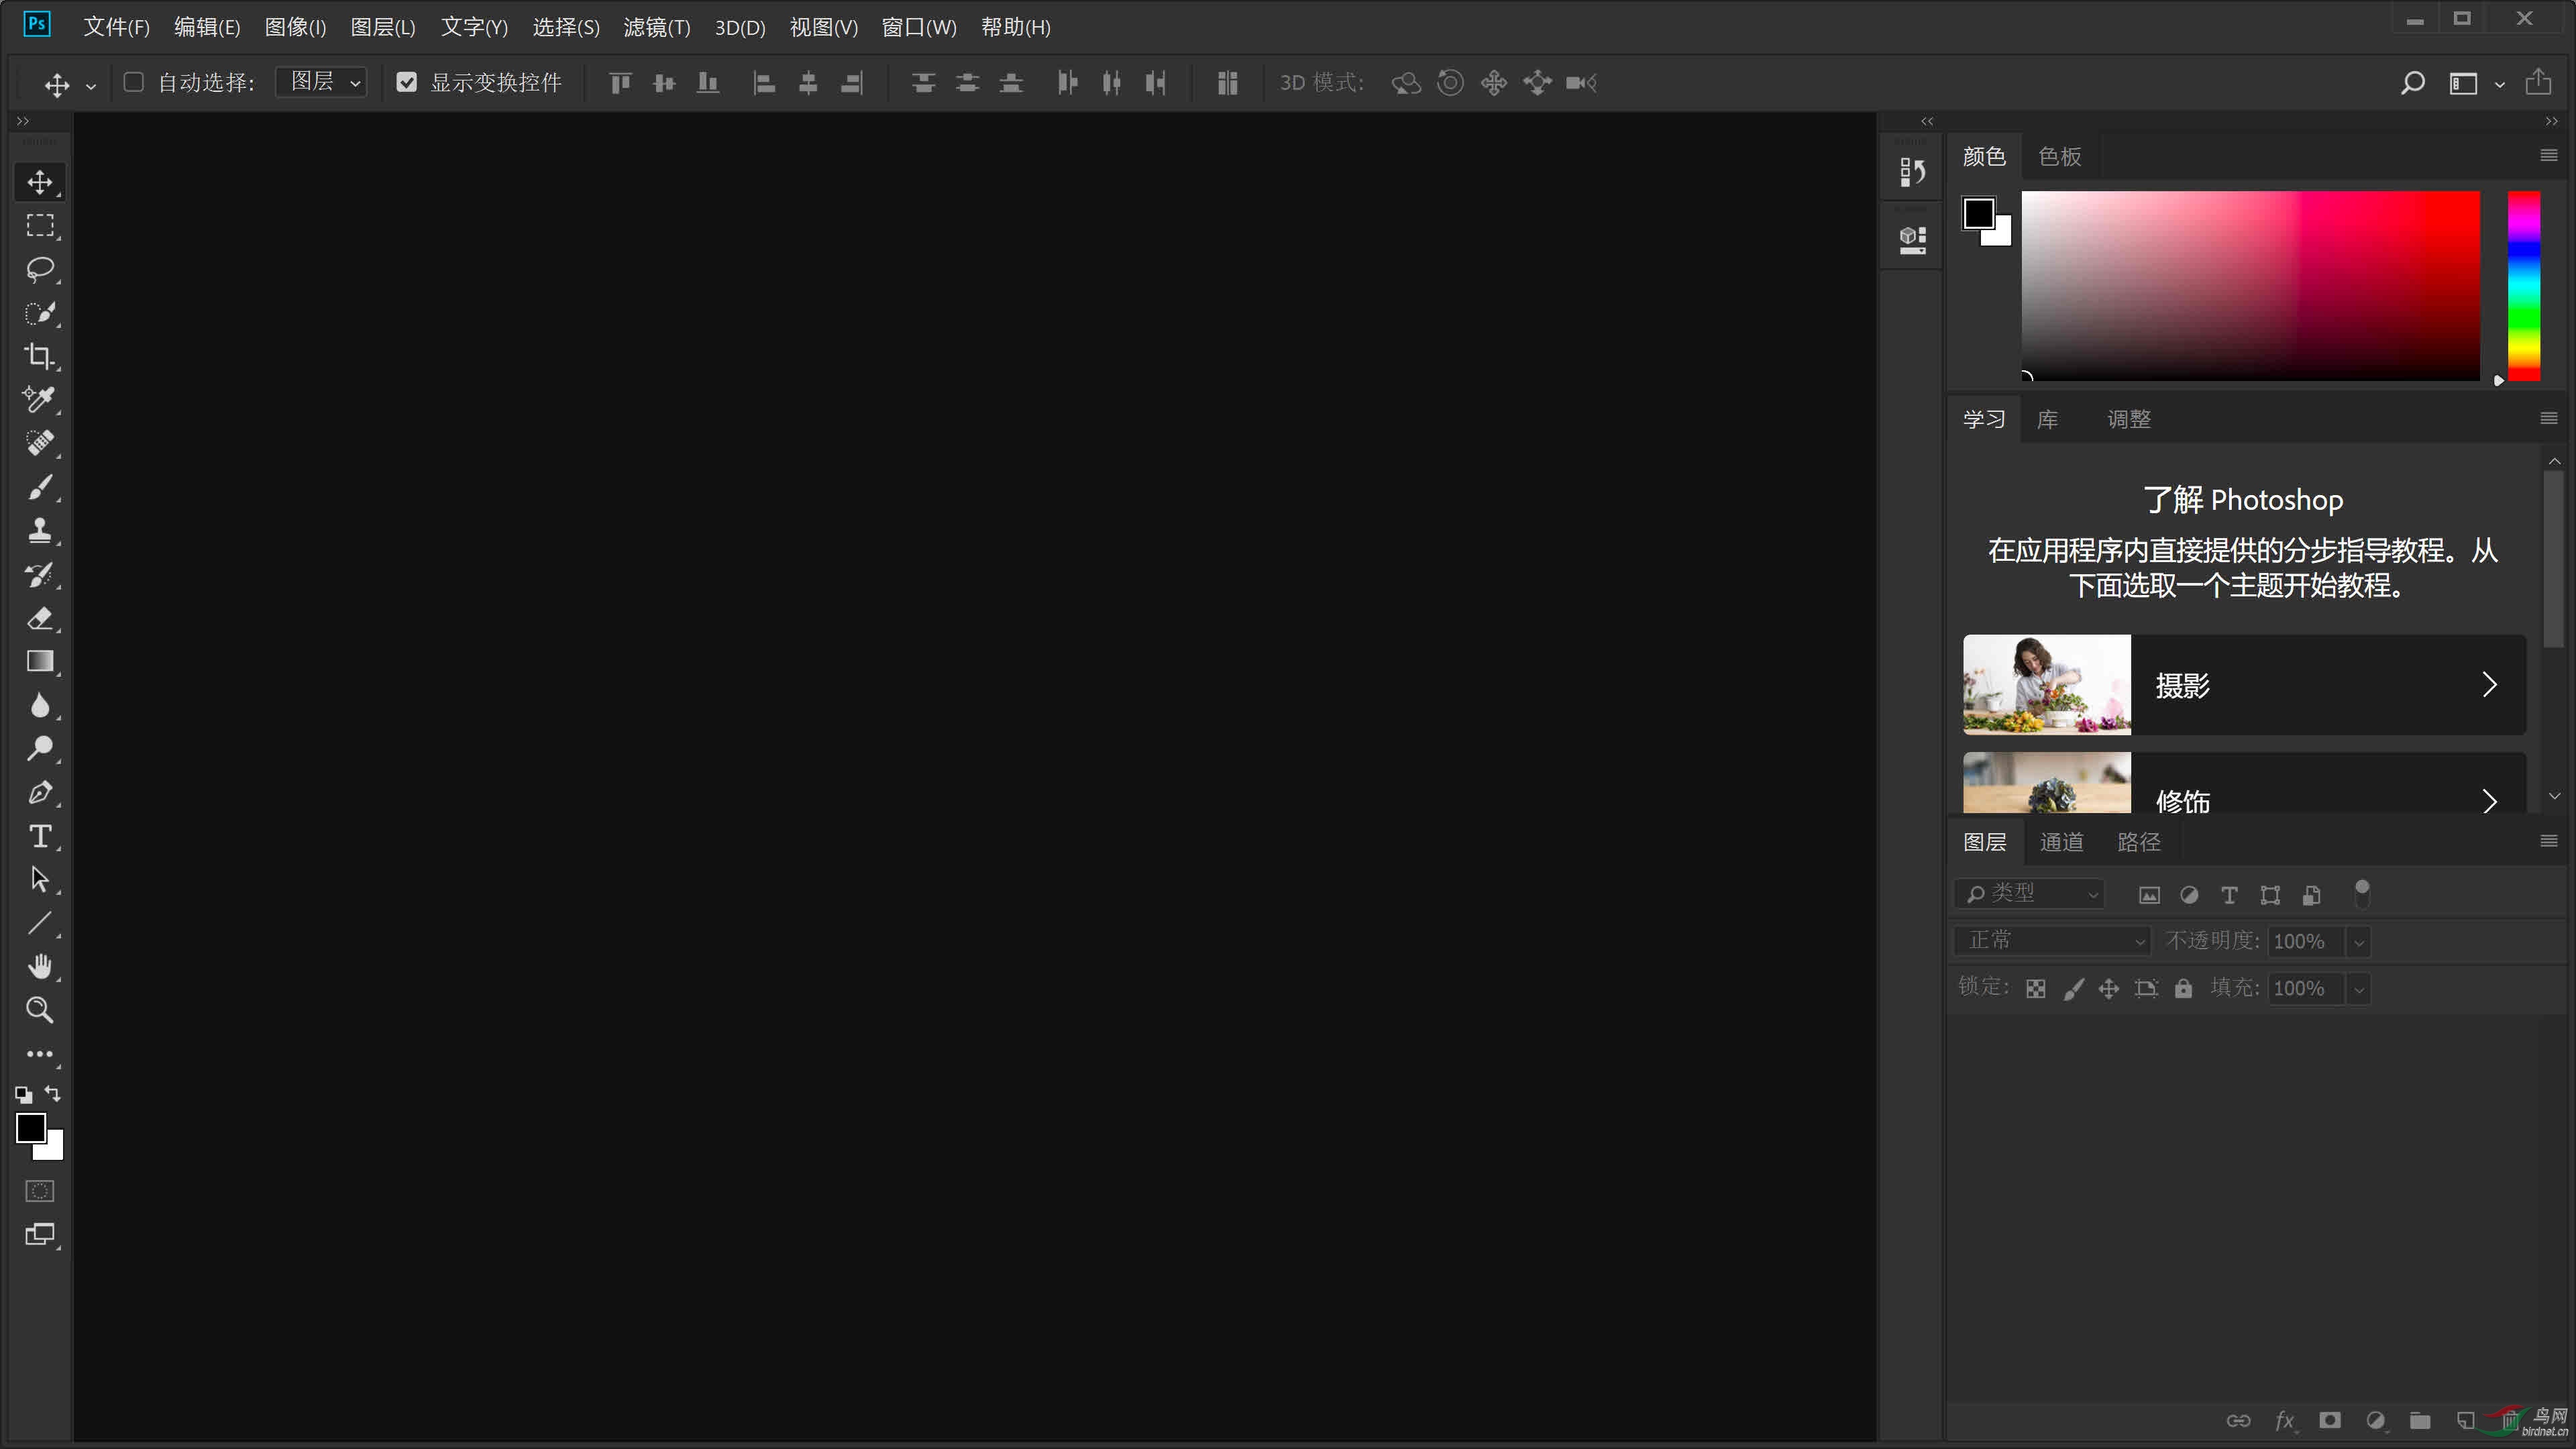Uncheck the 自动选择 checkbox
The width and height of the screenshot is (2576, 1449).
[x=133, y=82]
